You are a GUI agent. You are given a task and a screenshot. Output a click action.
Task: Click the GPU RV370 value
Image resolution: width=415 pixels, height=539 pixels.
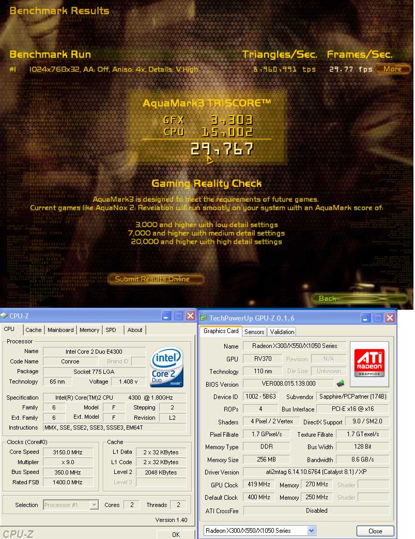tap(263, 359)
